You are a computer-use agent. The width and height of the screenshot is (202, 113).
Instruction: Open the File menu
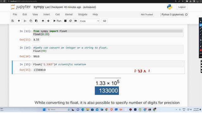click(15, 14)
